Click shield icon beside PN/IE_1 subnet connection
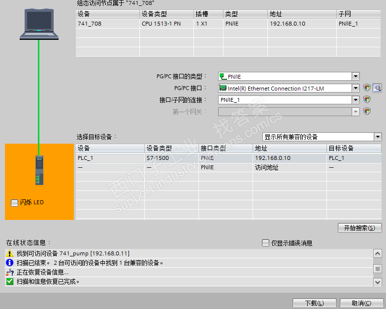This screenshot has width=386, height=309. 367,99
